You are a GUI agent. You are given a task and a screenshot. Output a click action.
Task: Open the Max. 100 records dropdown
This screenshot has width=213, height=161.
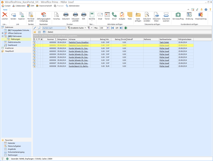108,28
